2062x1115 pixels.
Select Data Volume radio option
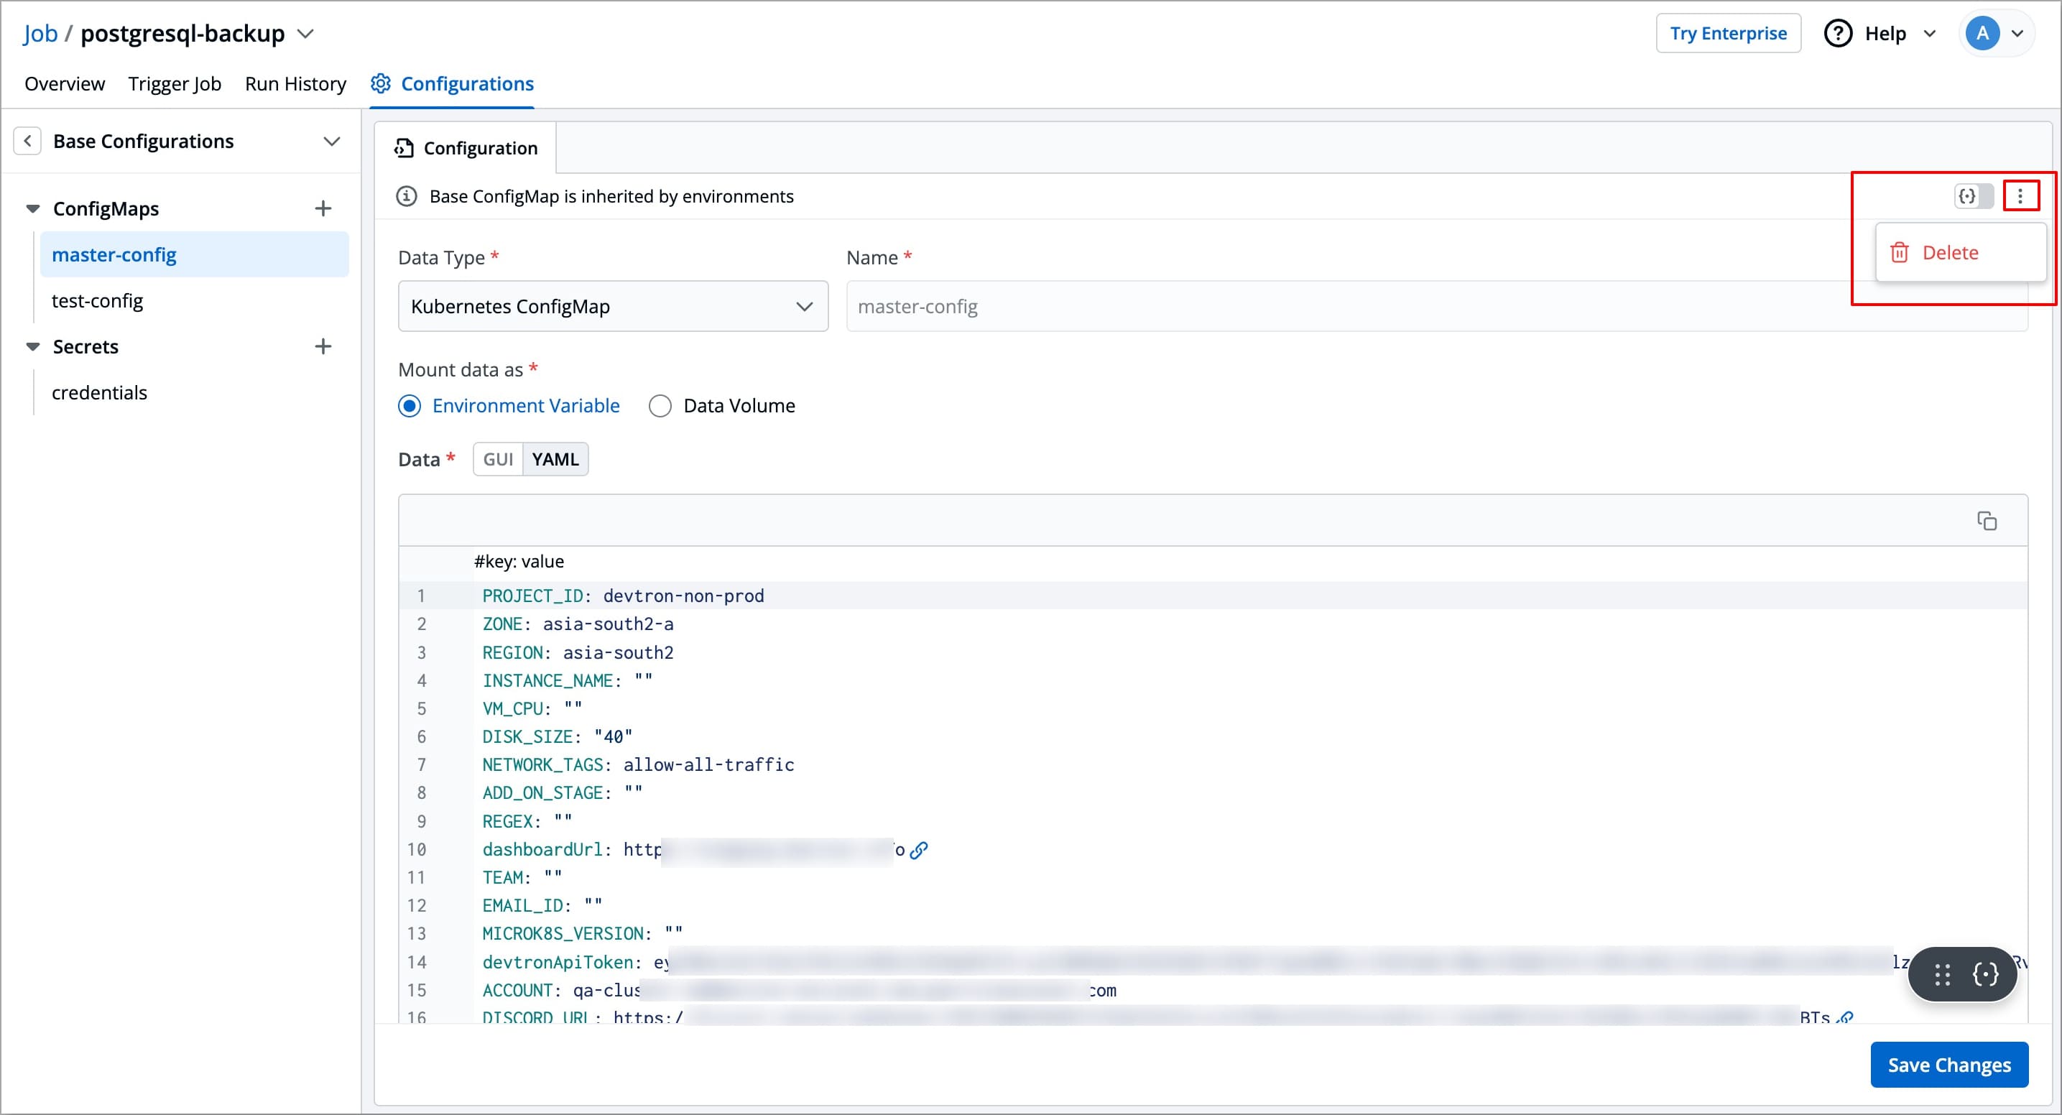660,406
